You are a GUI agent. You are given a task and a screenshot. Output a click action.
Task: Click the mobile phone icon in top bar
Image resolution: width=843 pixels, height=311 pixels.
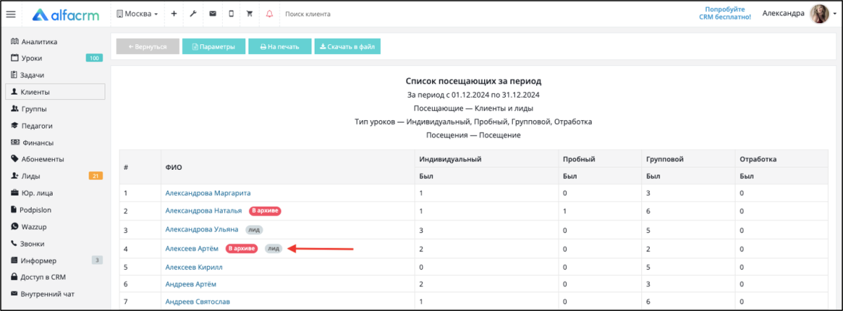(x=231, y=14)
